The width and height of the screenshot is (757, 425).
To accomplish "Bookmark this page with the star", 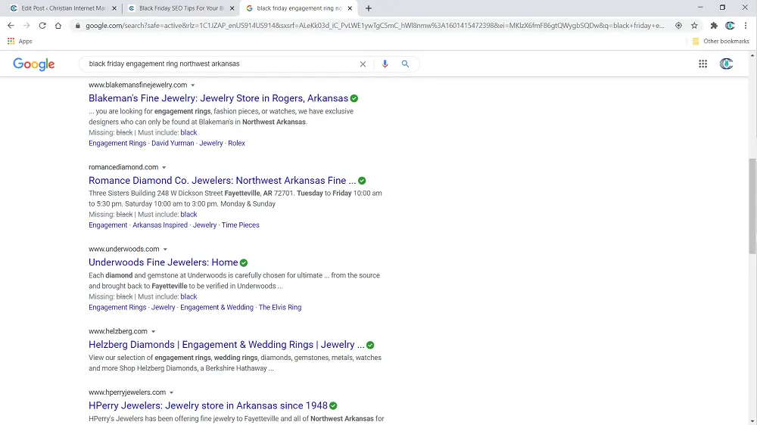I will coord(694,26).
